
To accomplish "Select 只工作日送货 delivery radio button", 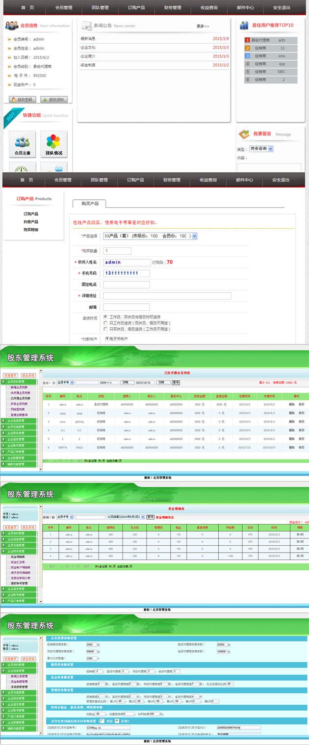I will tap(105, 323).
